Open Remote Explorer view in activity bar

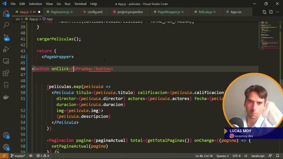[x=6, y=61]
